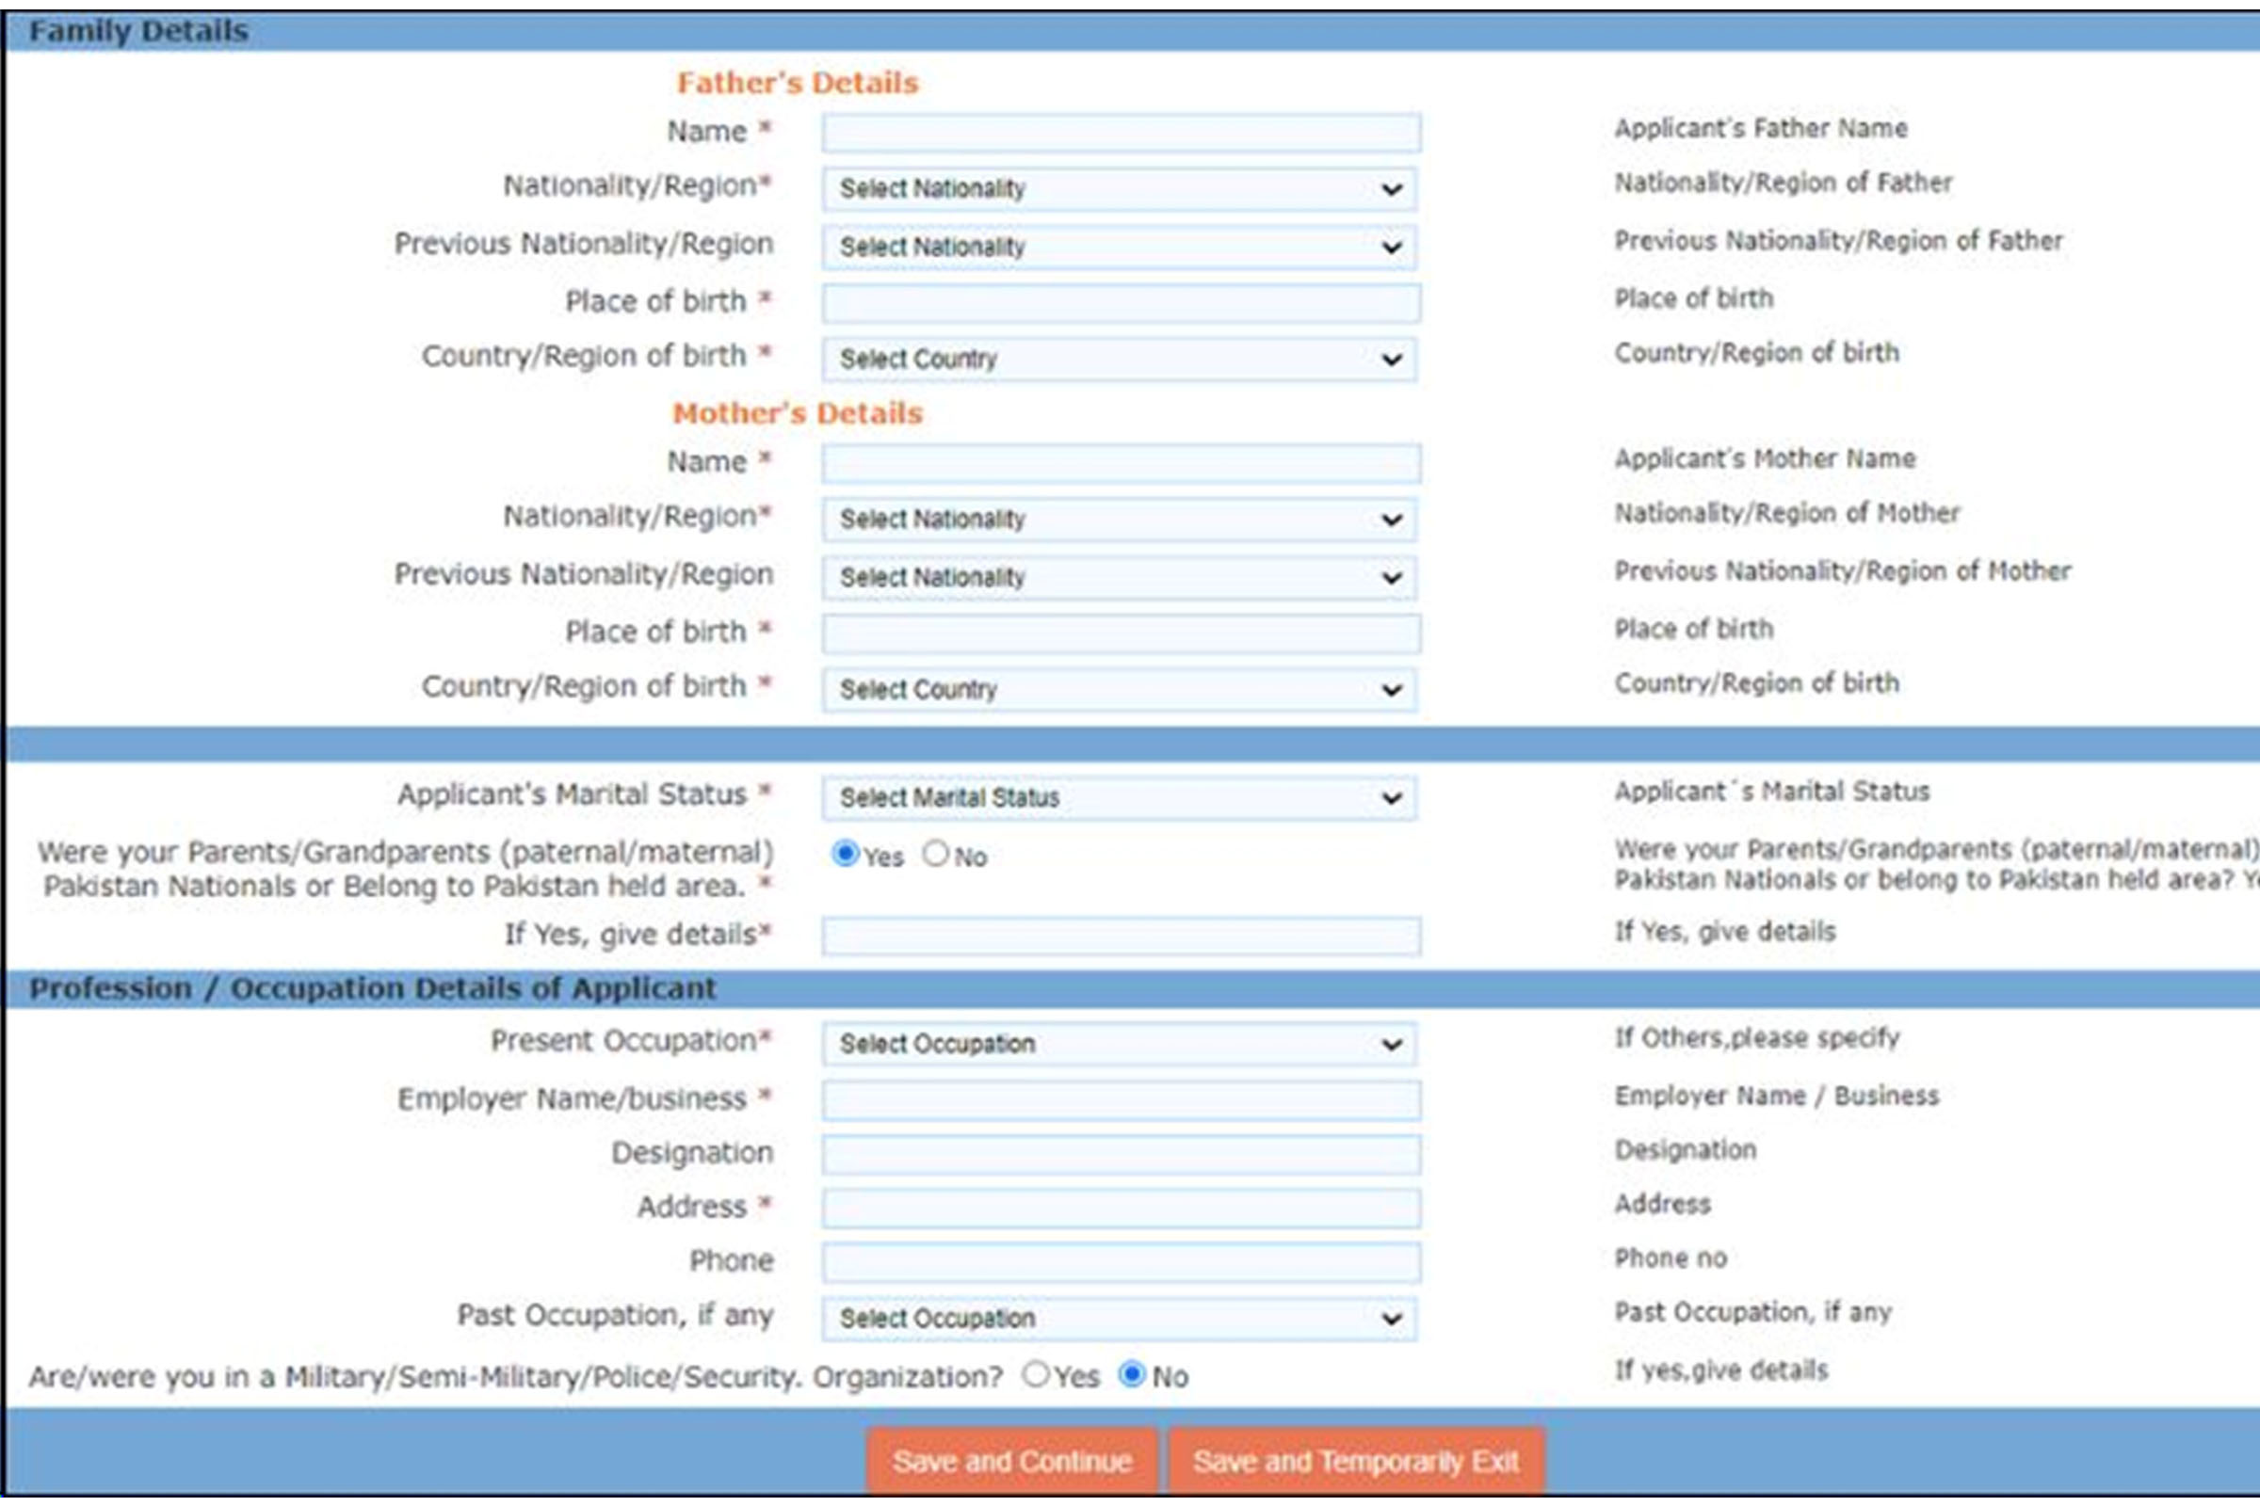Click Save and Continue button
Screen dimensions: 2260x1506
pyautogui.click(x=1011, y=1461)
